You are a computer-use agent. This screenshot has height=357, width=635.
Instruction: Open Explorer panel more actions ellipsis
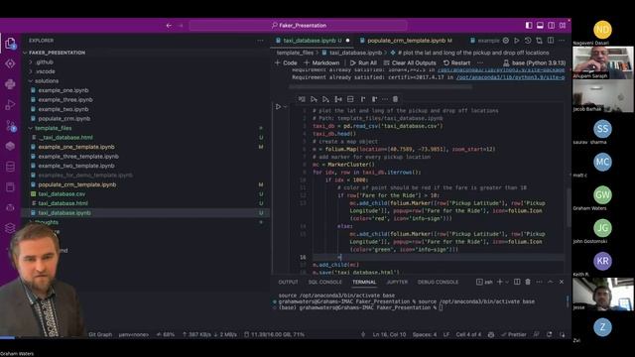coord(260,41)
